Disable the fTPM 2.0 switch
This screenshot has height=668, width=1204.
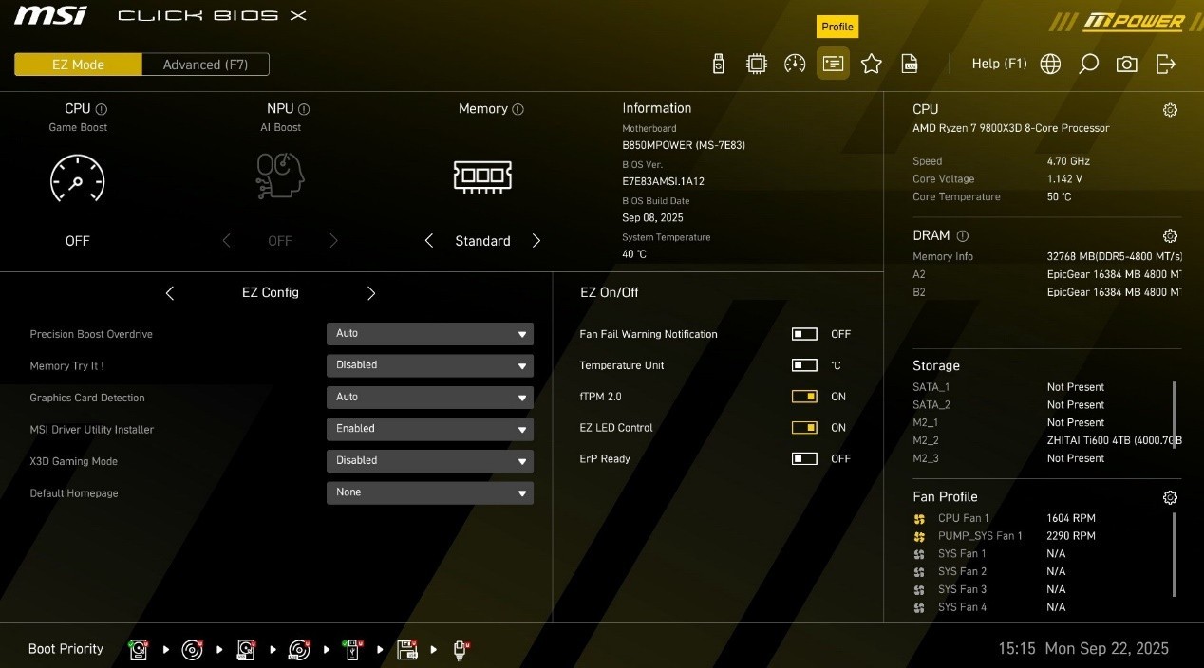[804, 397]
